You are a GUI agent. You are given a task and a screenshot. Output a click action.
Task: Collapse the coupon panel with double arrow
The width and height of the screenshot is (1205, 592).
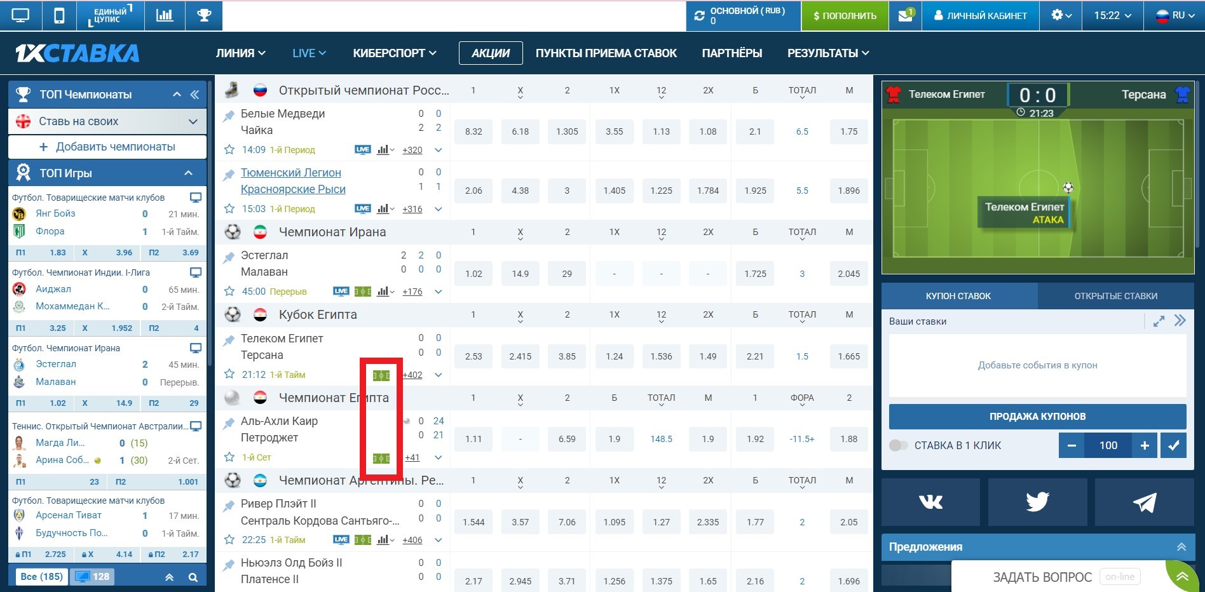coord(1180,321)
